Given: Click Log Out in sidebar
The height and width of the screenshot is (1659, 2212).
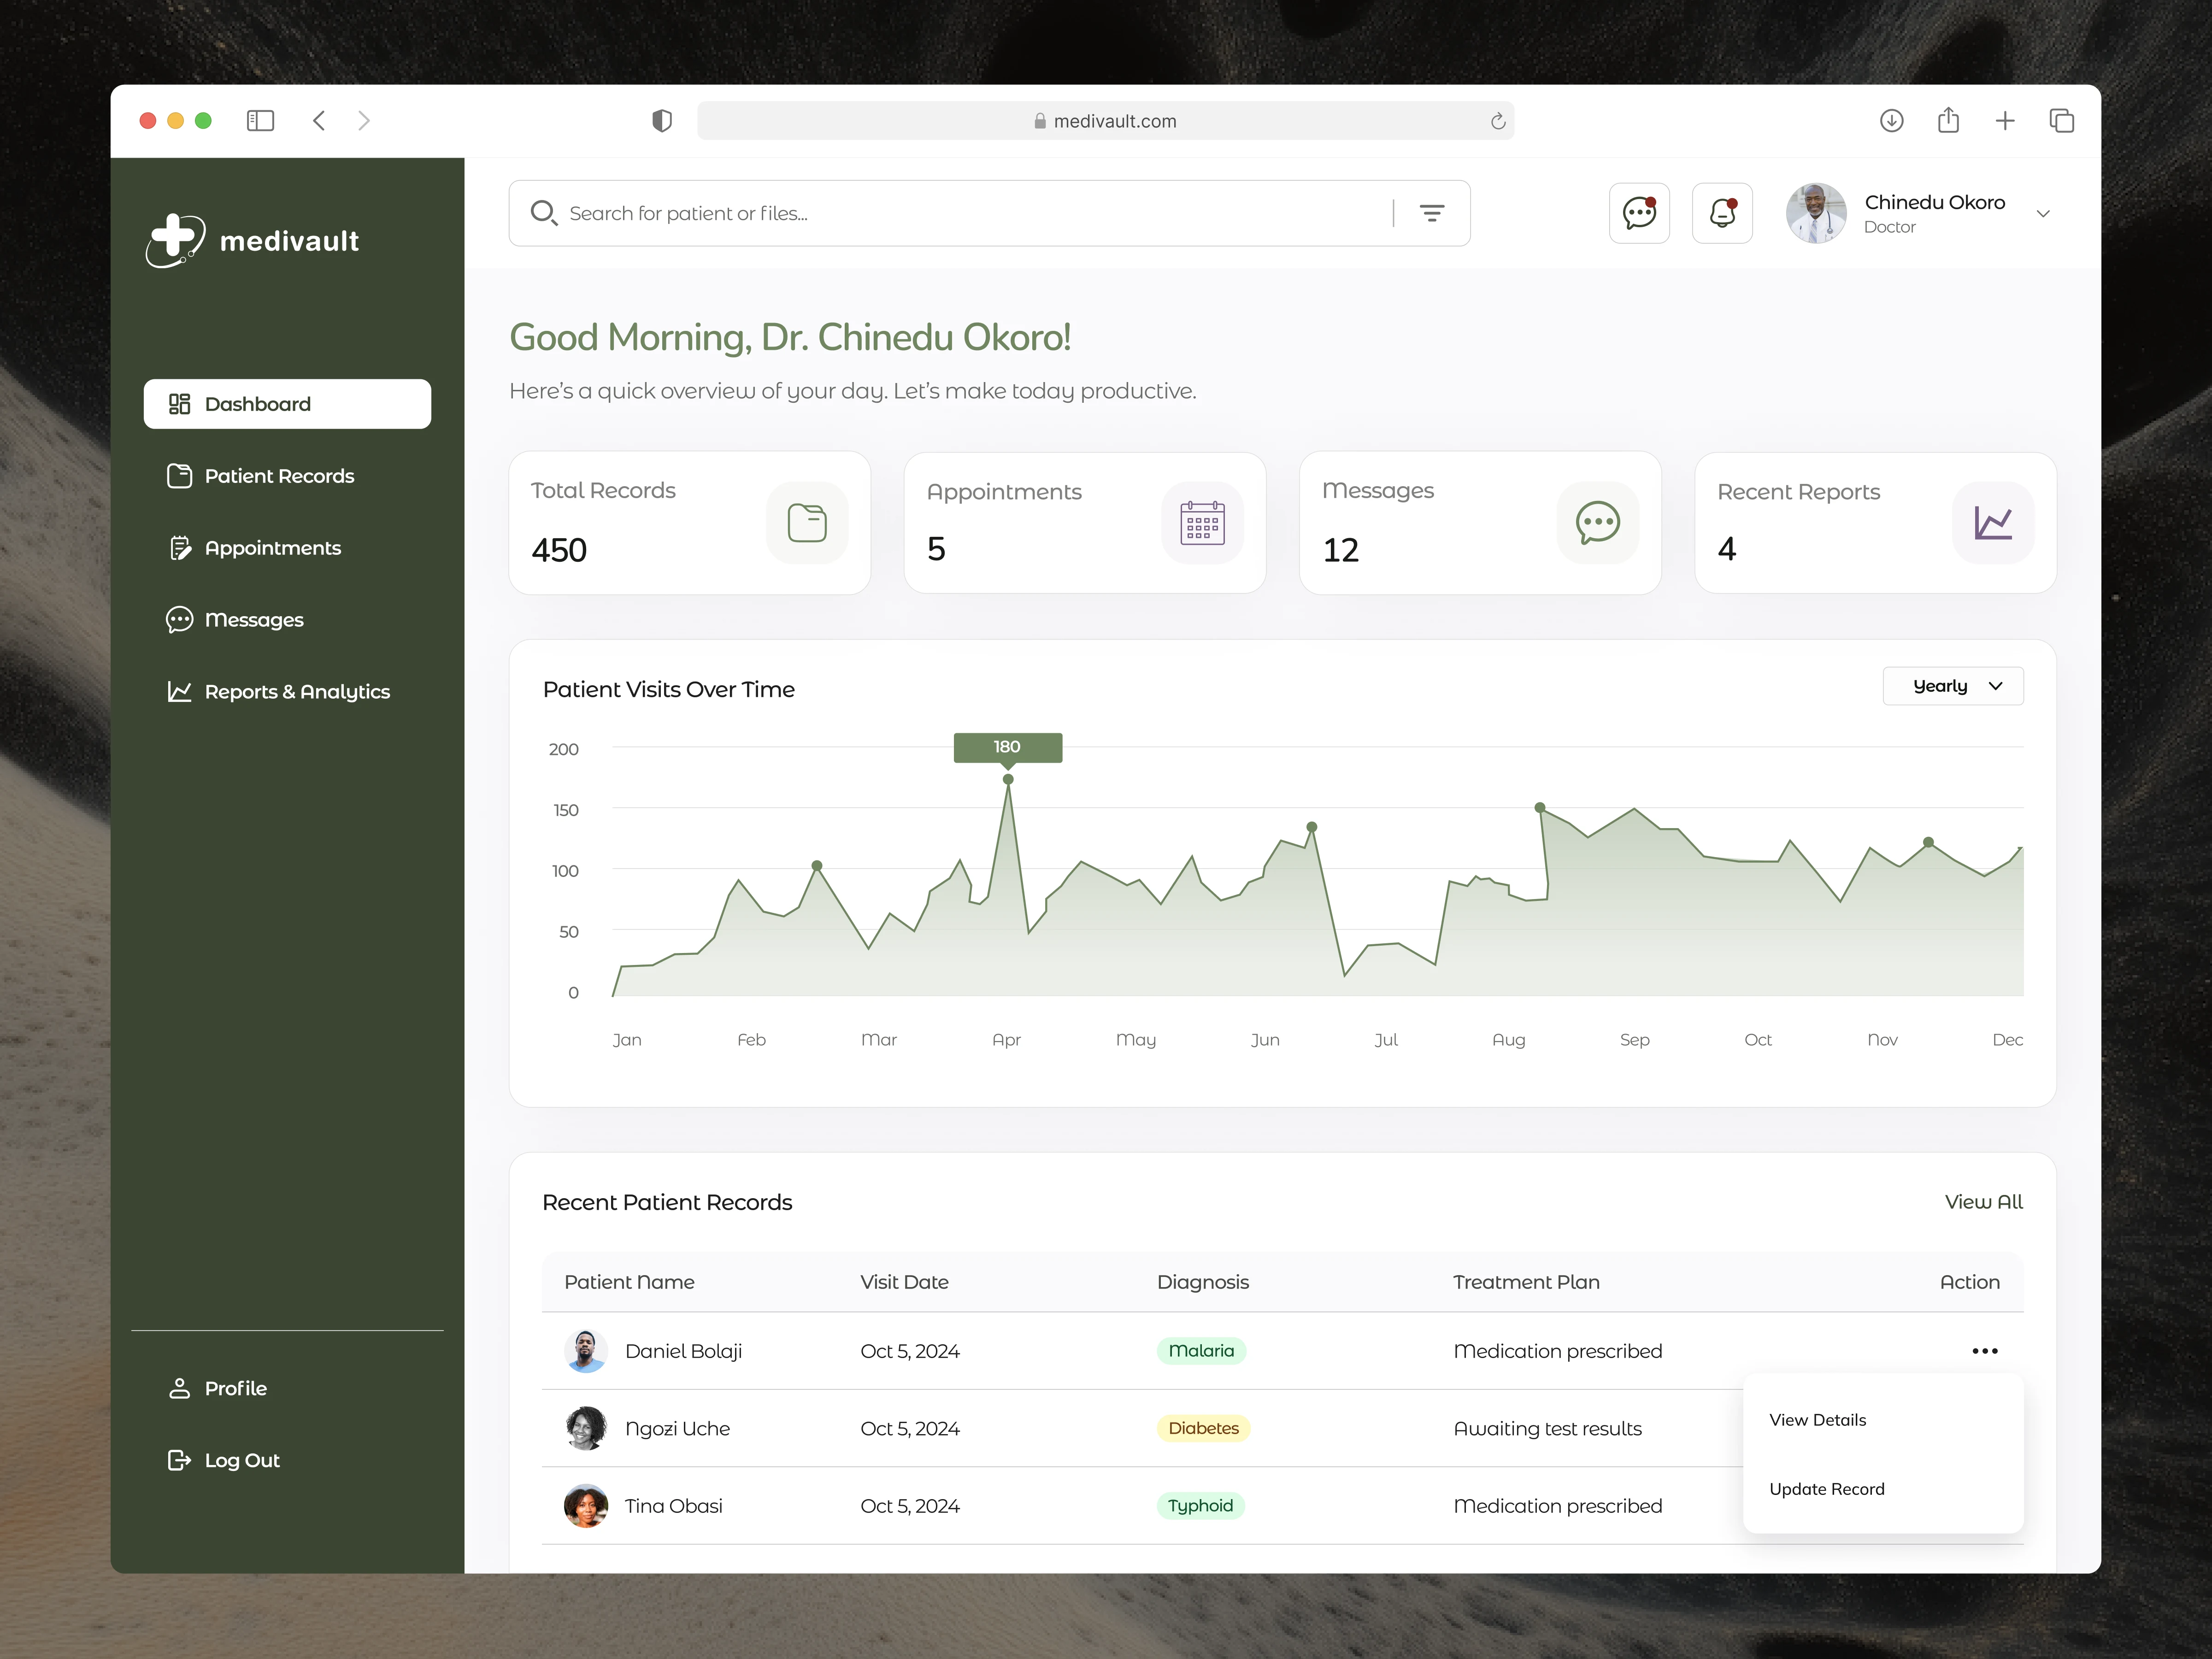Looking at the screenshot, I should tap(241, 1460).
